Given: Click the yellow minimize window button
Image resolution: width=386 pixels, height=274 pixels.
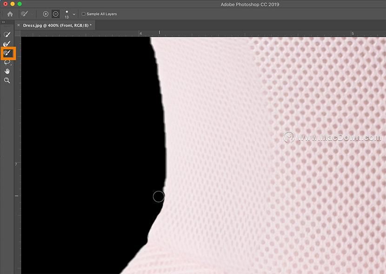Looking at the screenshot, I should [13, 4].
